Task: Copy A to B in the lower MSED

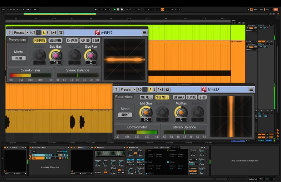Action: coord(160,89)
